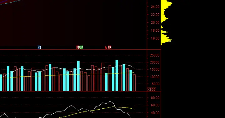Click the 20.00 price axis label
Screen dimensions: 225x118
tap(155, 22)
